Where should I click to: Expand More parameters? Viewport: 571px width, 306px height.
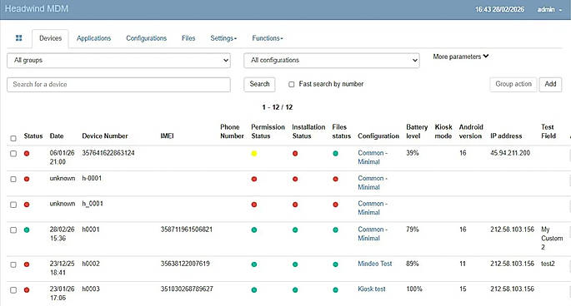[461, 57]
